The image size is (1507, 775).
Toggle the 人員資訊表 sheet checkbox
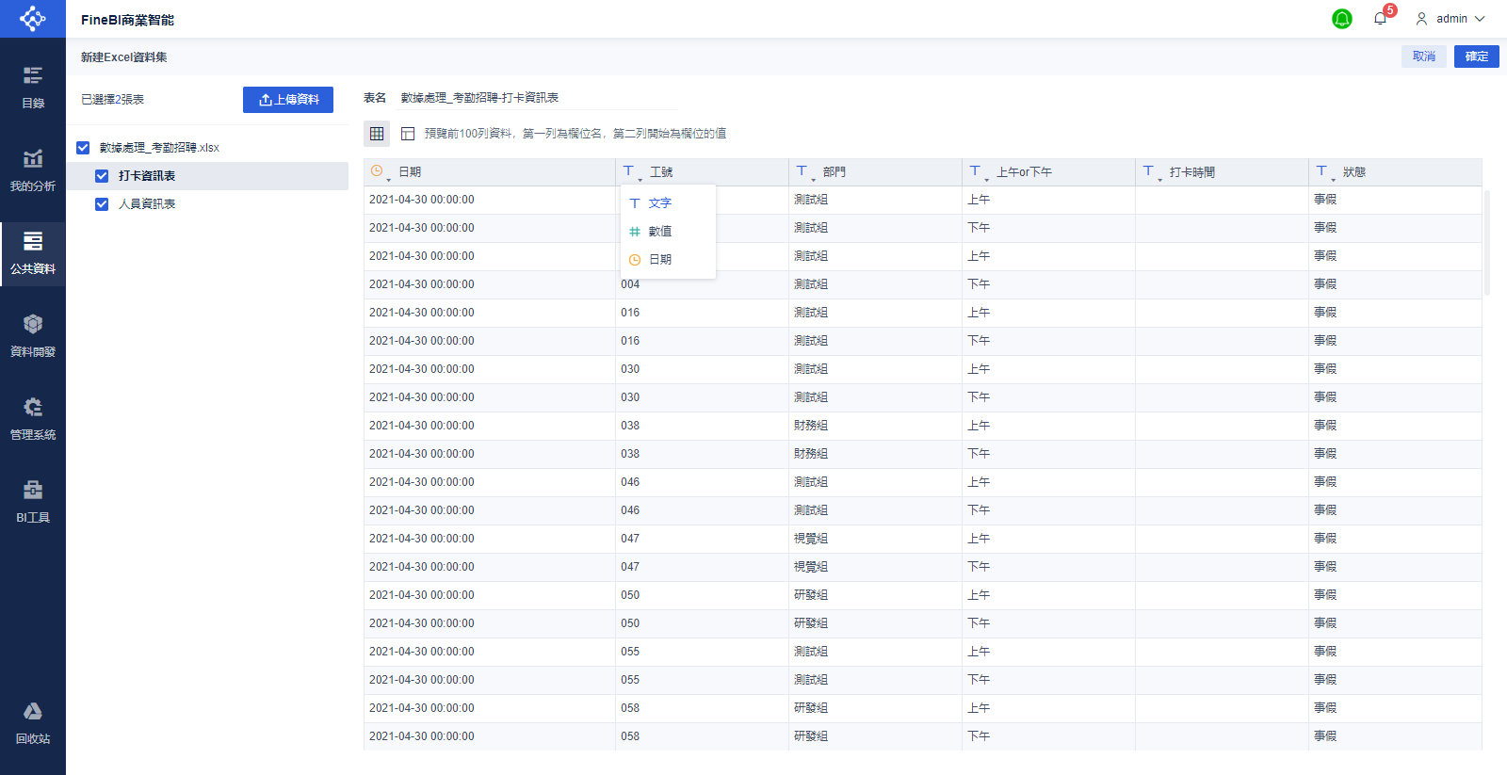(102, 204)
